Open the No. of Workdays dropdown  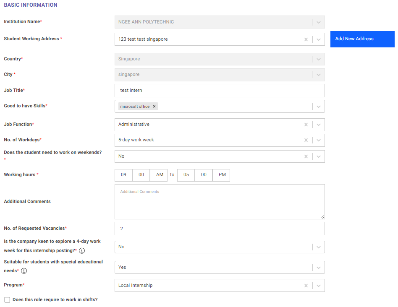click(x=318, y=139)
